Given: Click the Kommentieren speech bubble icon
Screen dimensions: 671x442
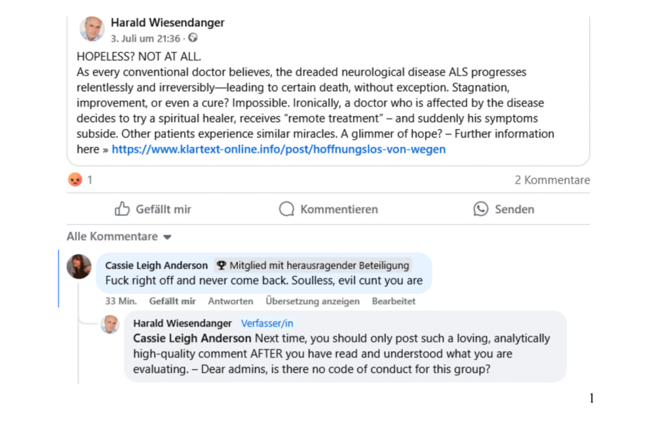Looking at the screenshot, I should coord(286,209).
